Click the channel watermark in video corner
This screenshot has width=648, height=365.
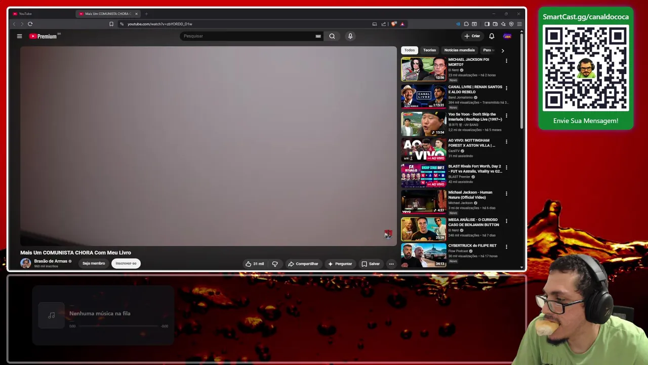(x=388, y=234)
